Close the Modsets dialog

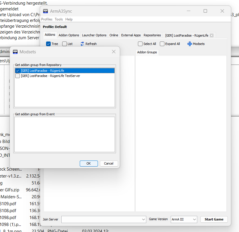(114, 52)
